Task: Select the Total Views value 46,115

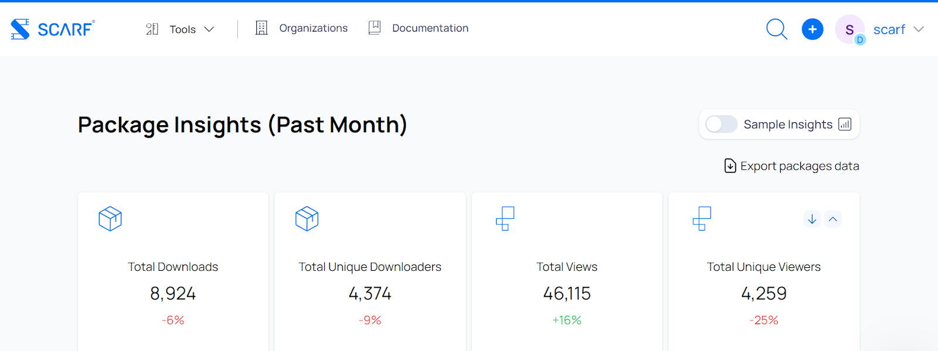Action: pos(567,293)
